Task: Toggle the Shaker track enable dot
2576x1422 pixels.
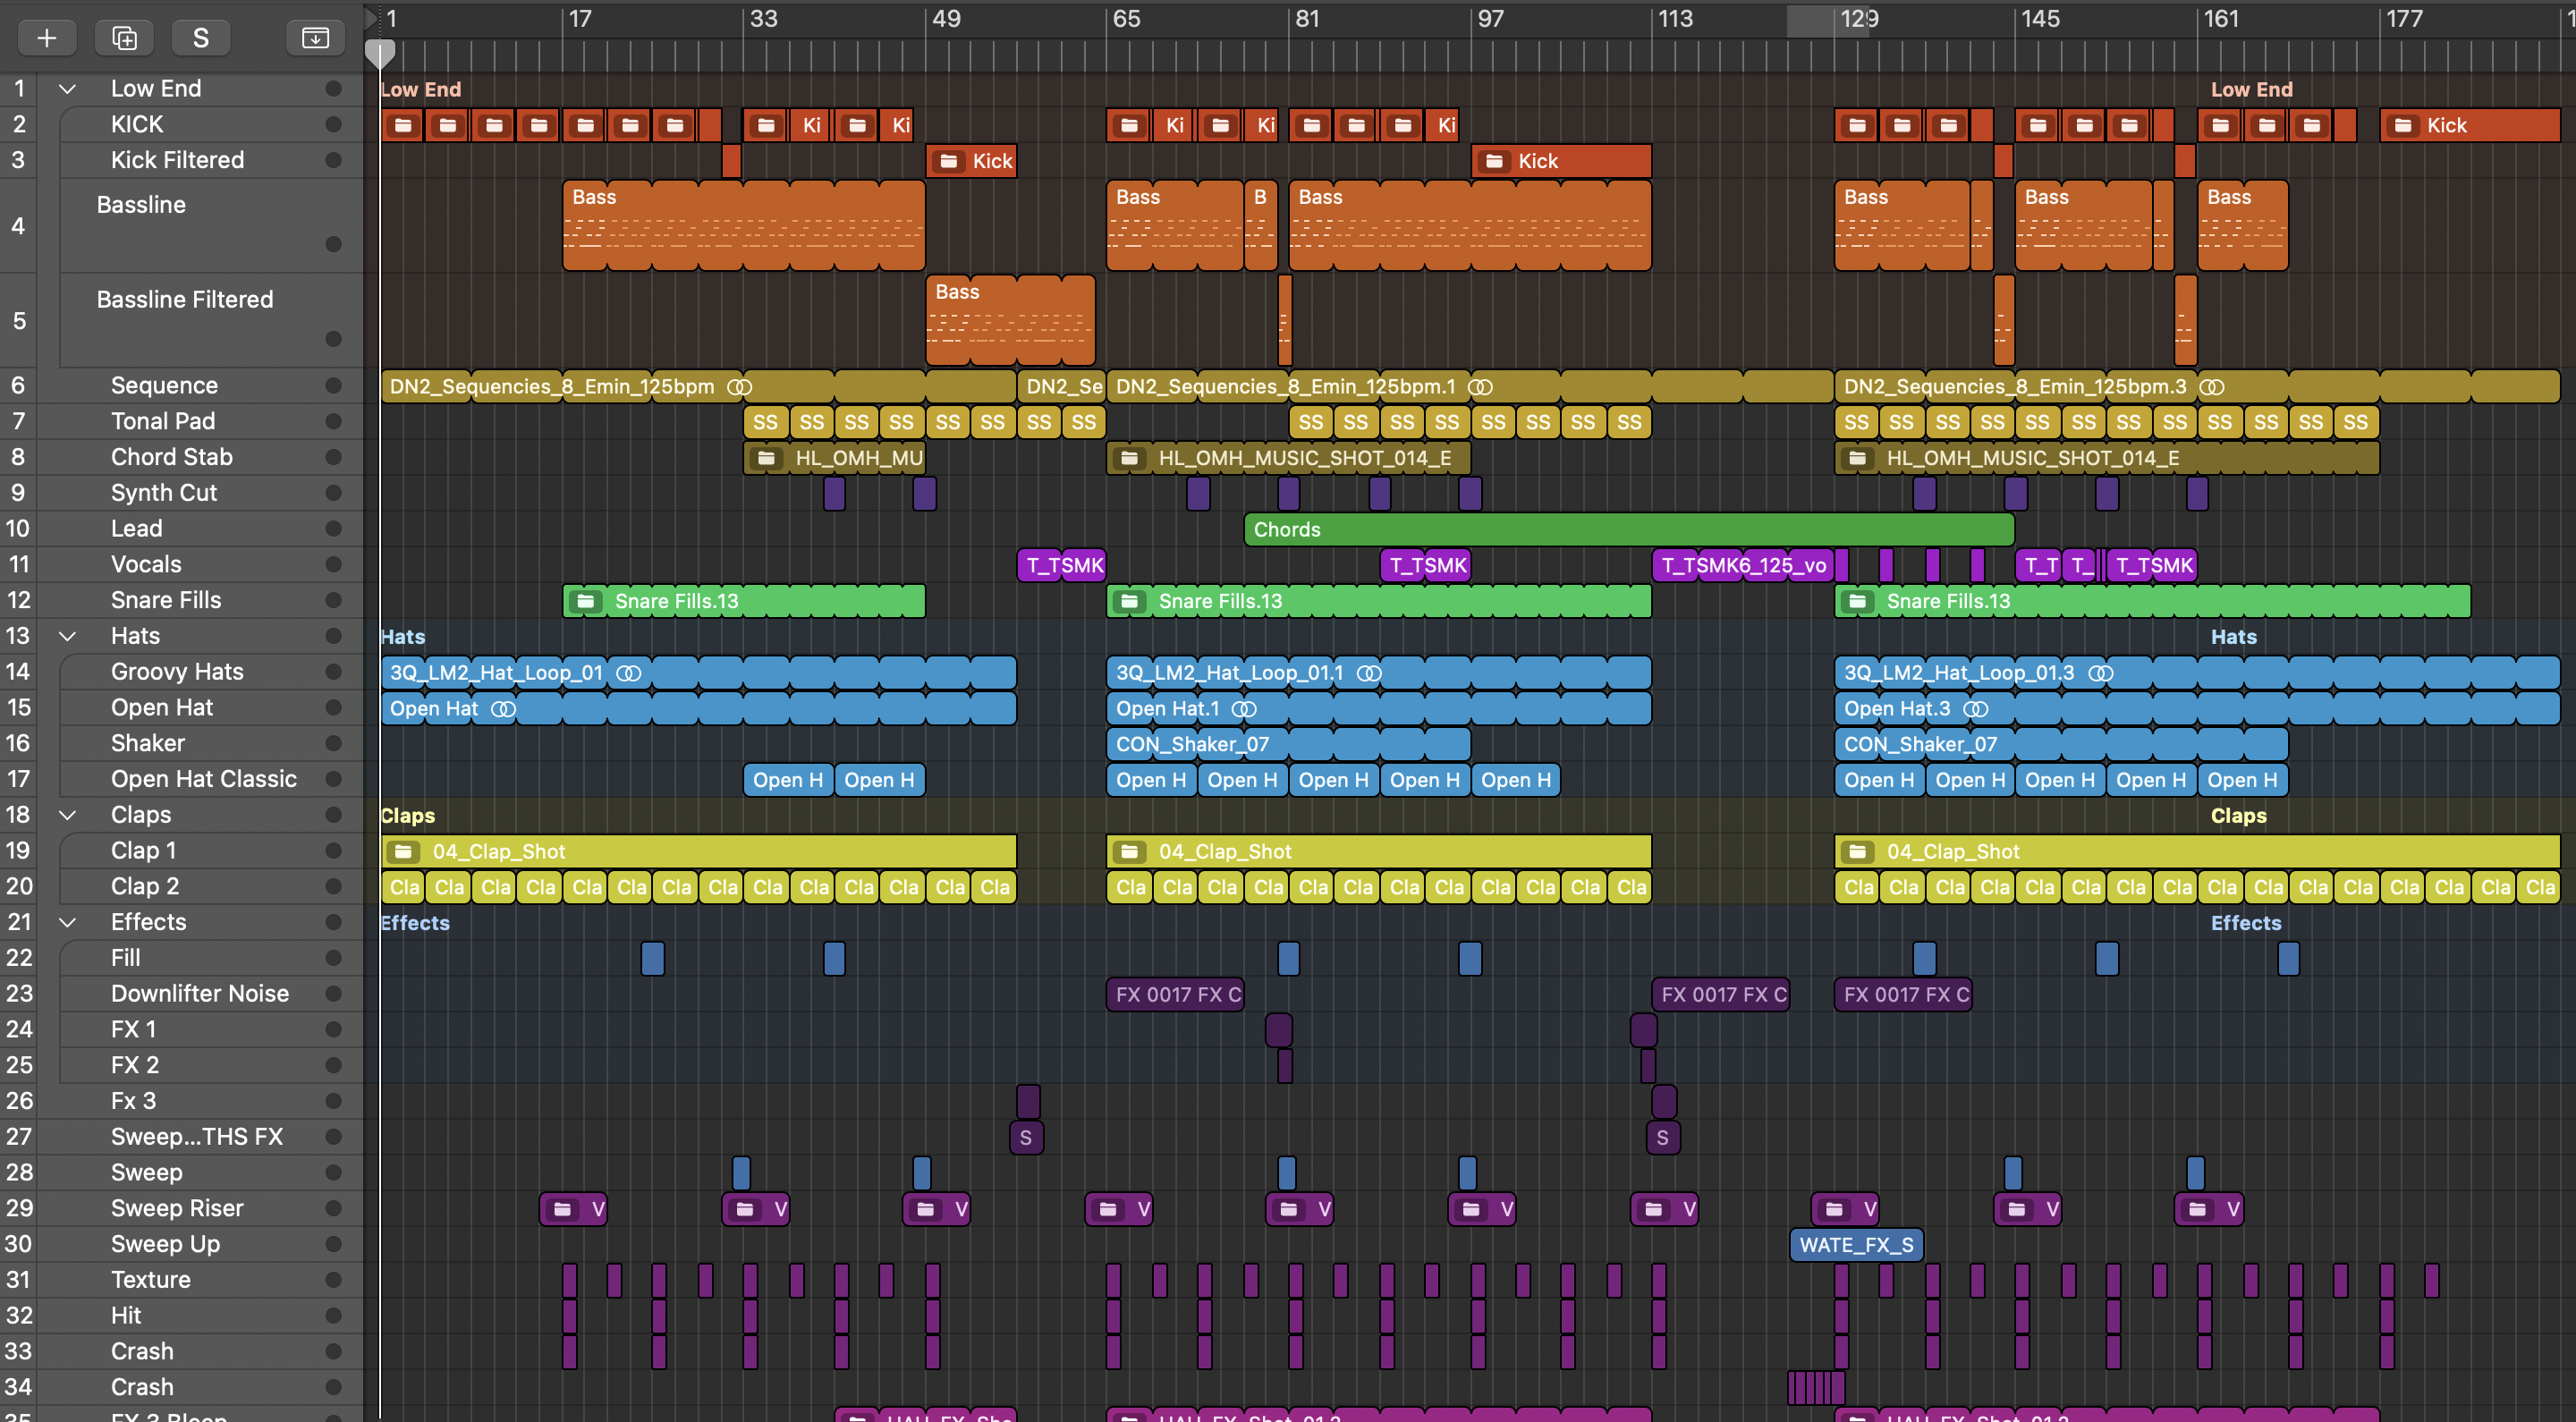Action: click(x=333, y=743)
